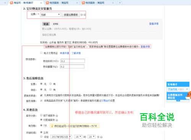This screenshot has height=140, width=191.
Task: Open the hour dropdown showing 18
Action: [x=78, y=137]
